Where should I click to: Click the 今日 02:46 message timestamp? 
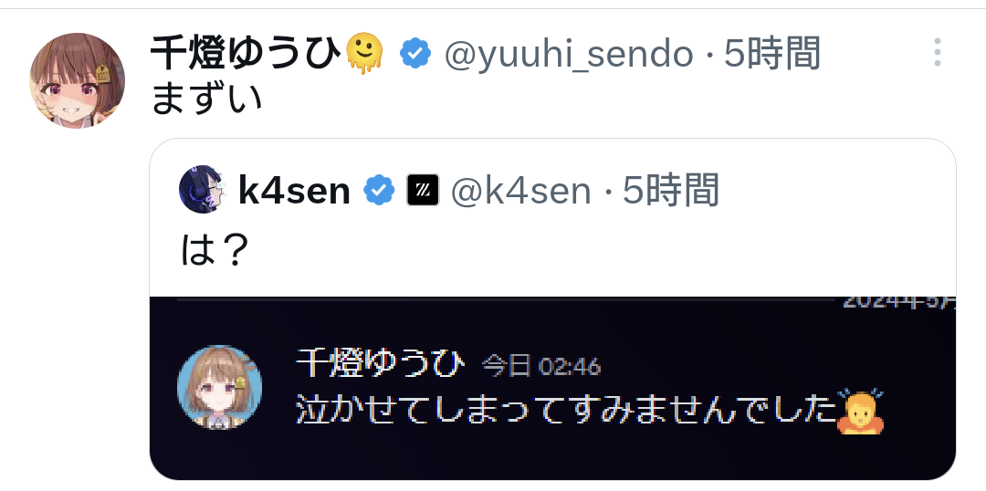tap(541, 366)
